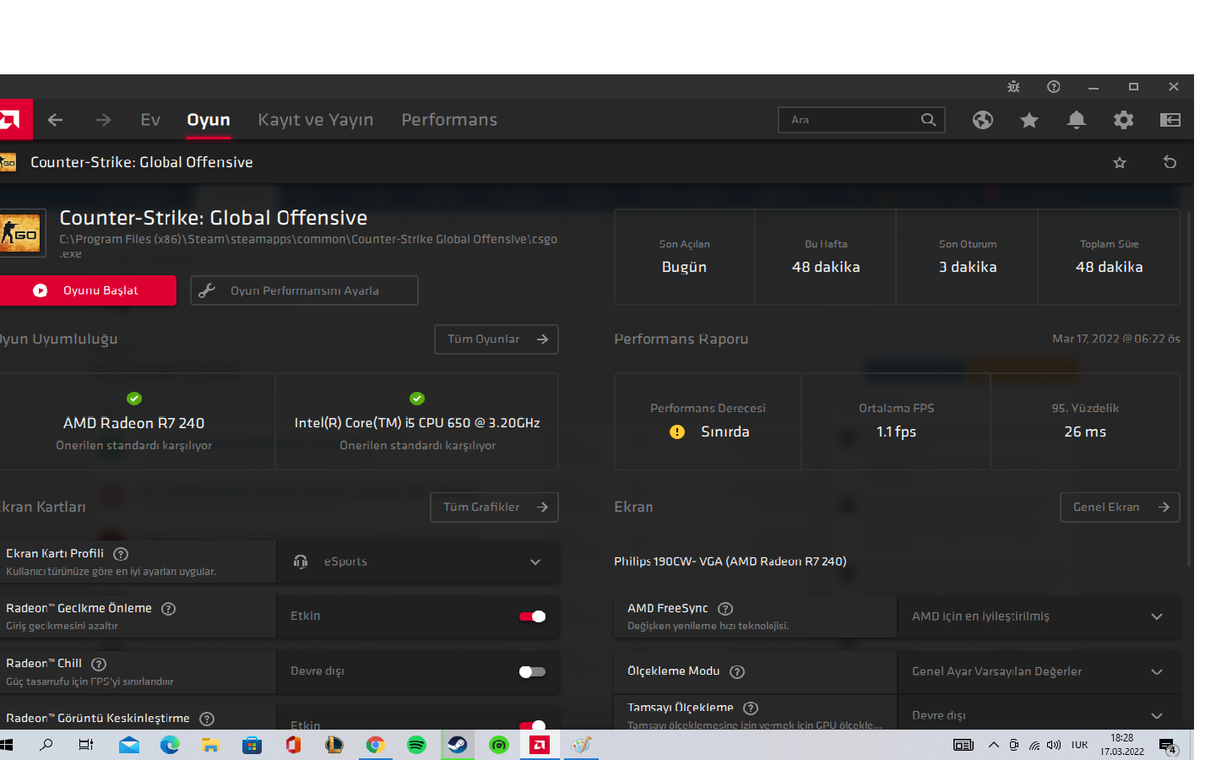
Task: Click the TUR input language indicator
Action: point(1079,745)
